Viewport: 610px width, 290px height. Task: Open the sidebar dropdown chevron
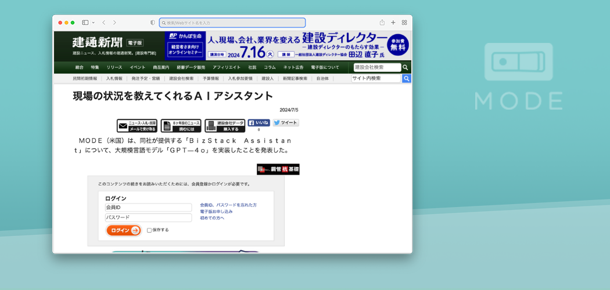(93, 23)
